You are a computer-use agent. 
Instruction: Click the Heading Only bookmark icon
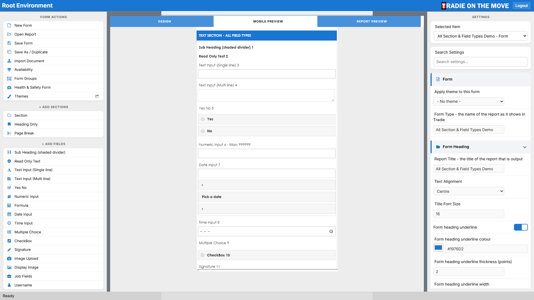9,124
